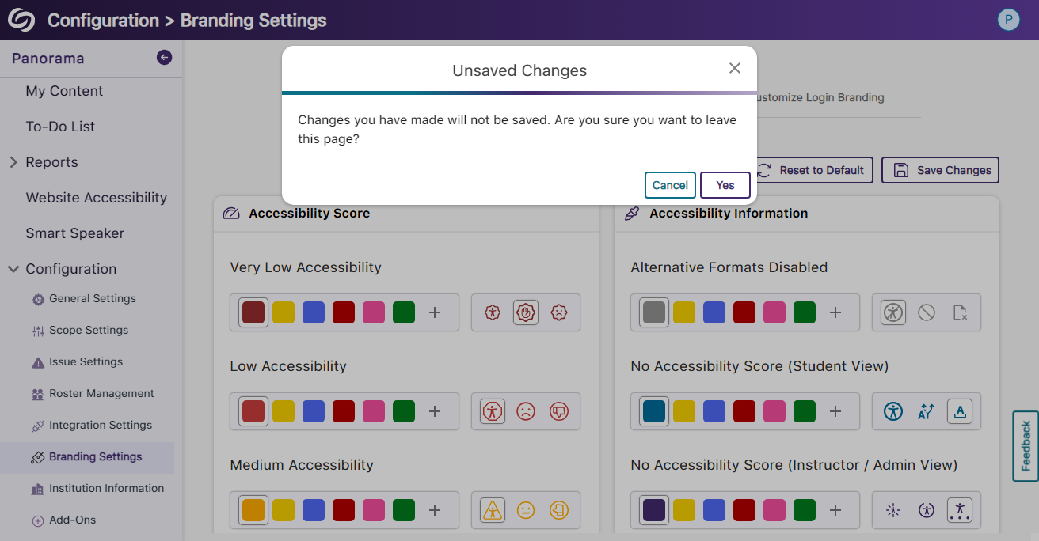Close the Unsaved Changes dialog with X
The image size is (1039, 541).
tap(735, 69)
